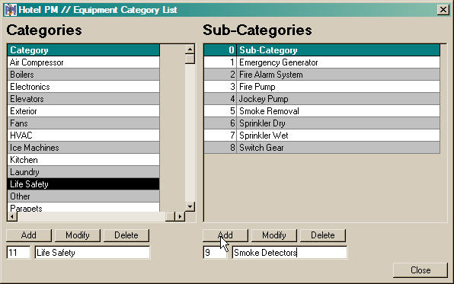Pick the Exterior category row
This screenshot has width=454, height=284.
click(x=83, y=111)
